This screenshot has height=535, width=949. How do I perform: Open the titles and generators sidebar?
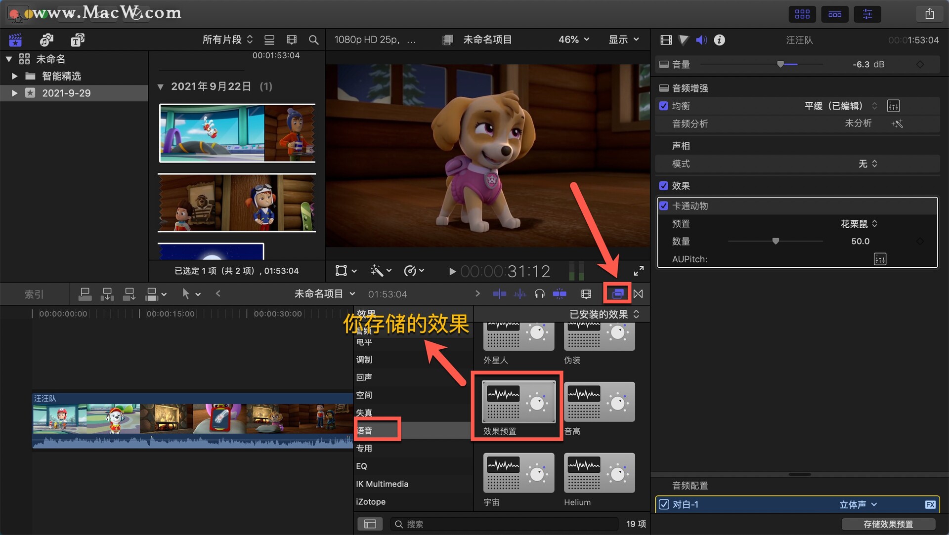(x=78, y=40)
